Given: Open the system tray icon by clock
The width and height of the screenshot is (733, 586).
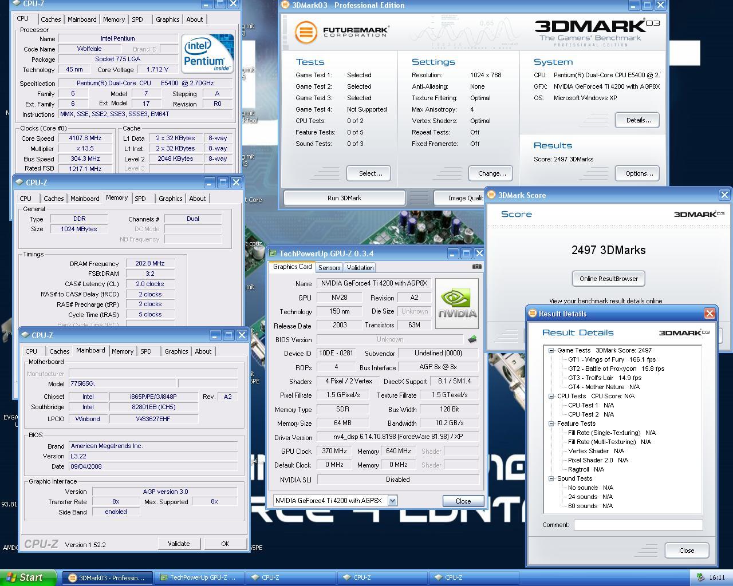Looking at the screenshot, I should (x=700, y=577).
